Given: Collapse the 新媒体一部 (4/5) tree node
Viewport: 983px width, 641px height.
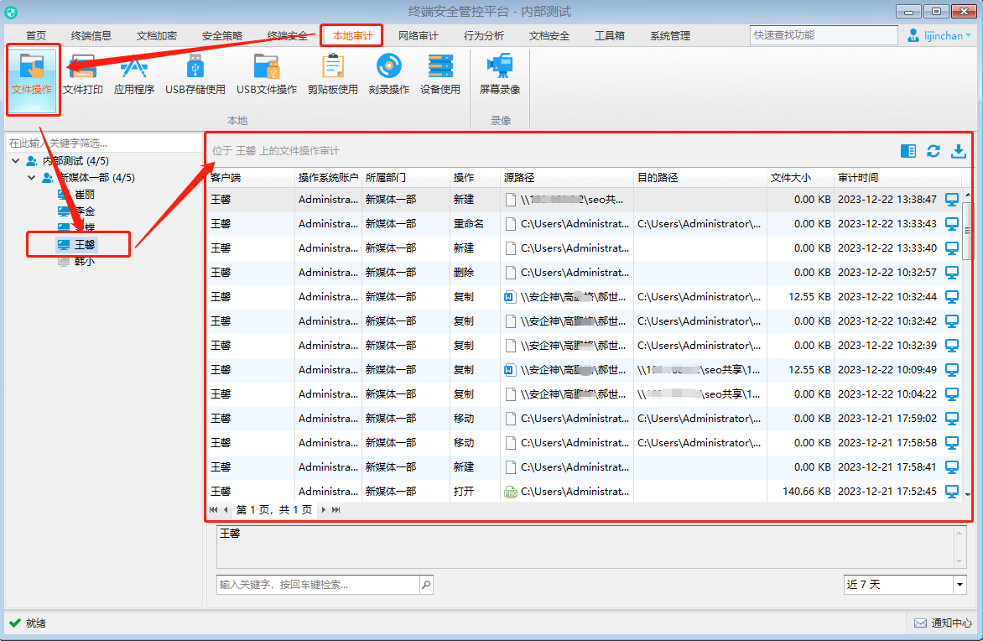Looking at the screenshot, I should pyautogui.click(x=31, y=178).
